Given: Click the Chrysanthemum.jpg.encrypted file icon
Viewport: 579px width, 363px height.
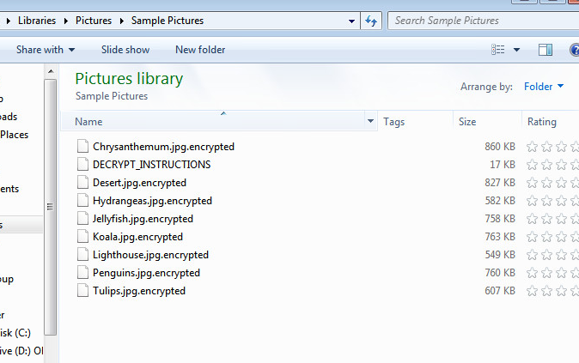Looking at the screenshot, I should tap(82, 147).
